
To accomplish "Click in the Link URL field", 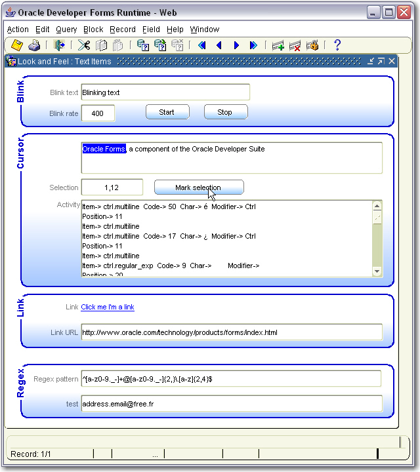I will click(x=232, y=332).
